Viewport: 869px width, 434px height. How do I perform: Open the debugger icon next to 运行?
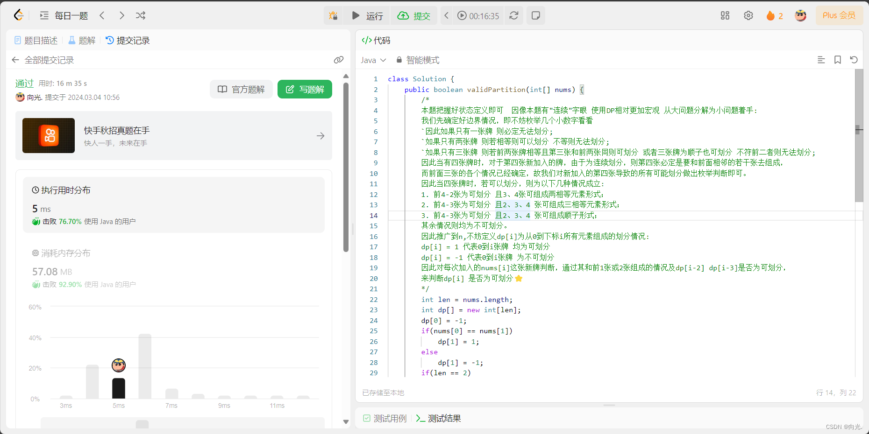point(333,15)
